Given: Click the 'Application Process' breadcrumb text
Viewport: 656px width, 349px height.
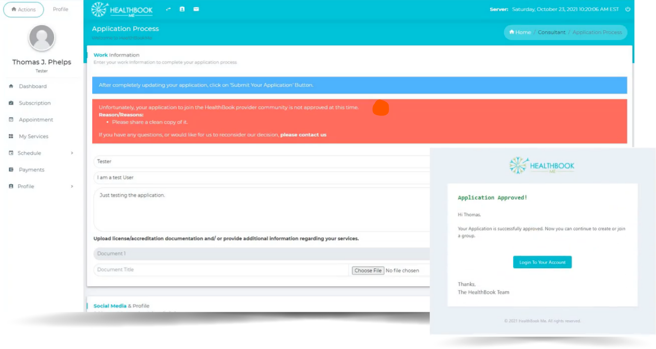Looking at the screenshot, I should (597, 32).
